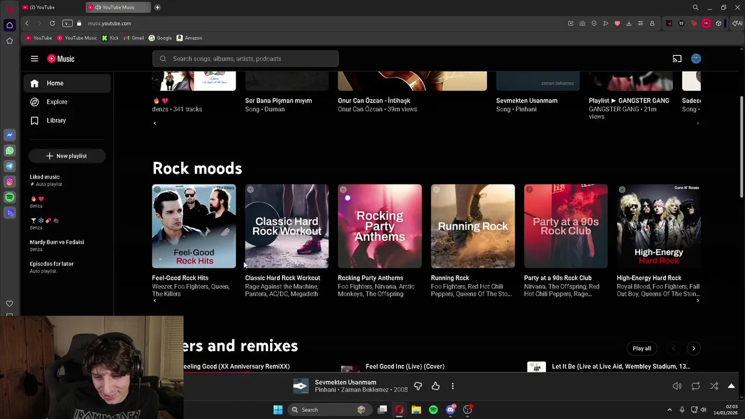745x419 pixels.
Task: Open the Explore page in sidebar
Action: tap(67, 102)
